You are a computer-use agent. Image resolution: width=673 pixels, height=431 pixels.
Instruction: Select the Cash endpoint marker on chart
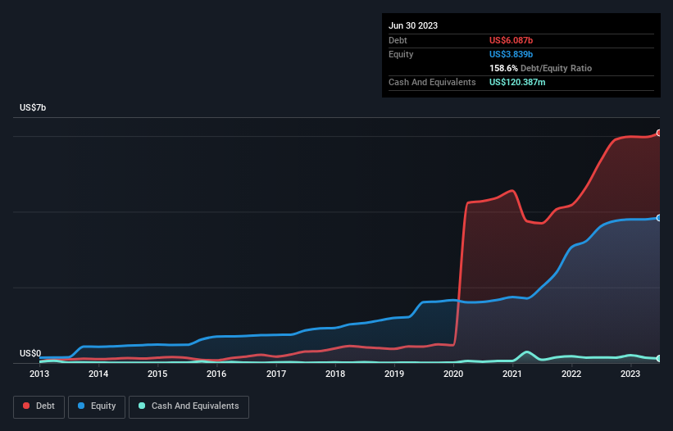point(659,358)
